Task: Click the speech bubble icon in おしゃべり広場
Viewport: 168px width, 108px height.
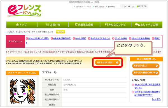Action: coord(137,25)
